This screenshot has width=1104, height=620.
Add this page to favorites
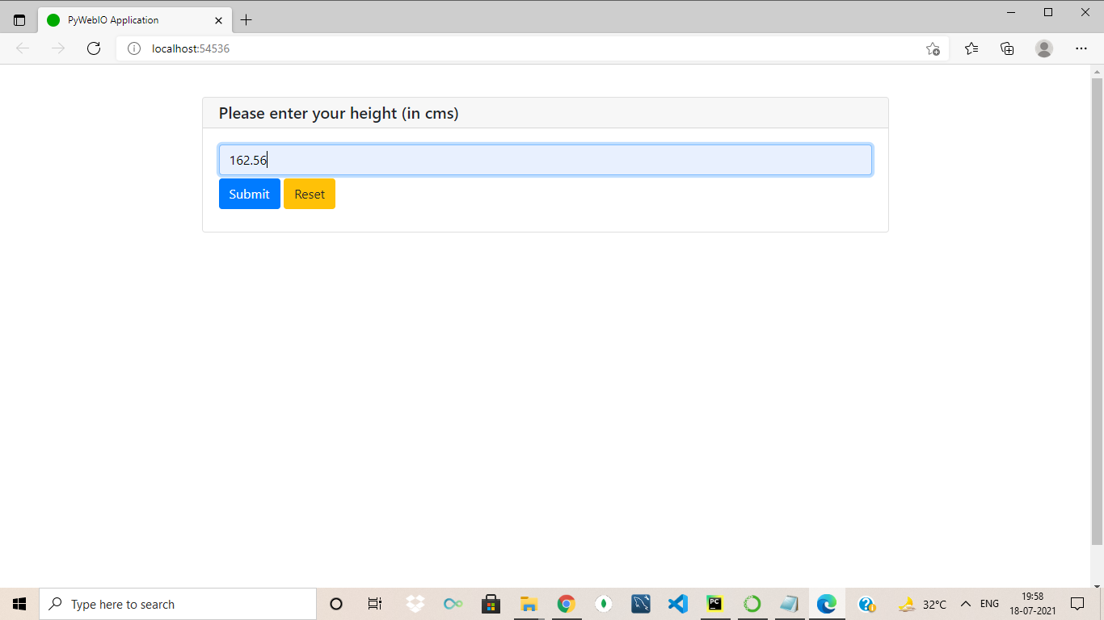(x=933, y=48)
